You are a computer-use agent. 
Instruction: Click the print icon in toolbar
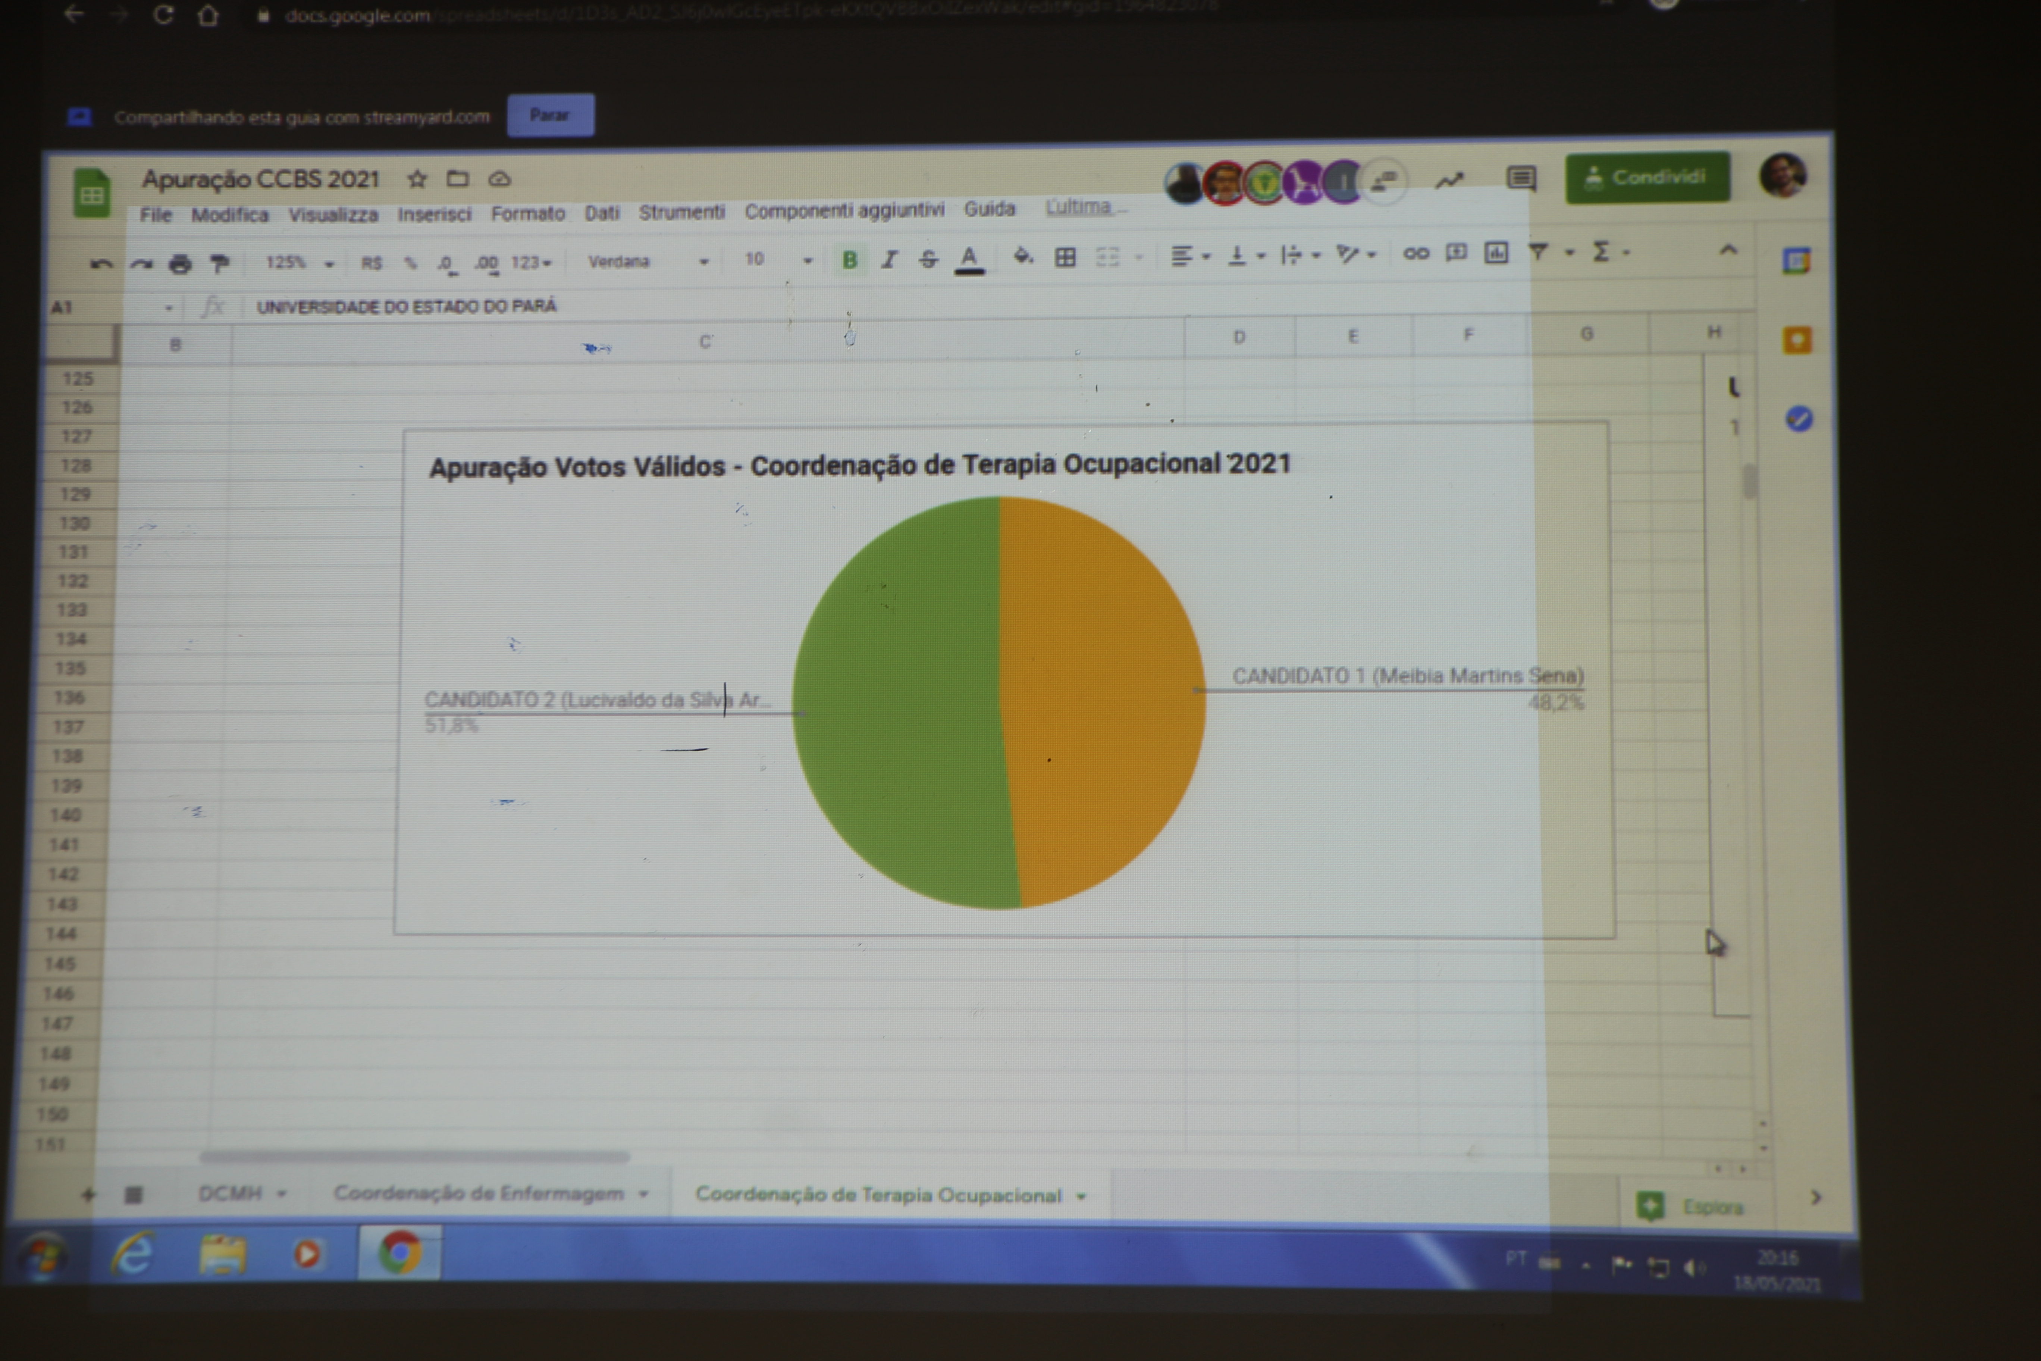[180, 263]
